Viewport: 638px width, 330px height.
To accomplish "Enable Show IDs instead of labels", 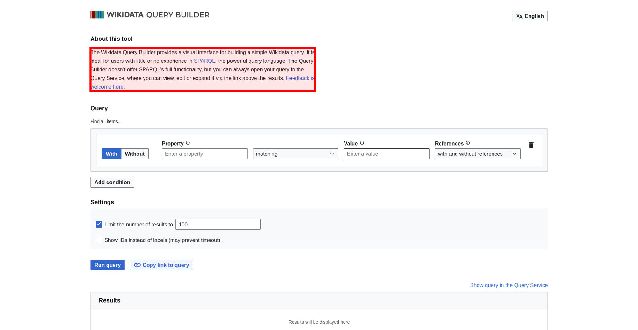I will [x=99, y=240].
